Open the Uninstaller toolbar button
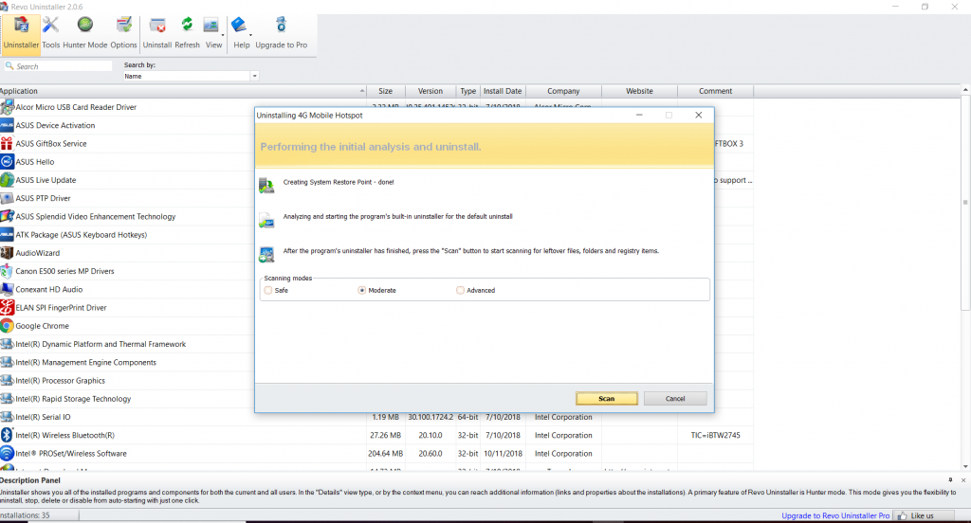Image resolution: width=971 pixels, height=523 pixels. (x=21, y=33)
